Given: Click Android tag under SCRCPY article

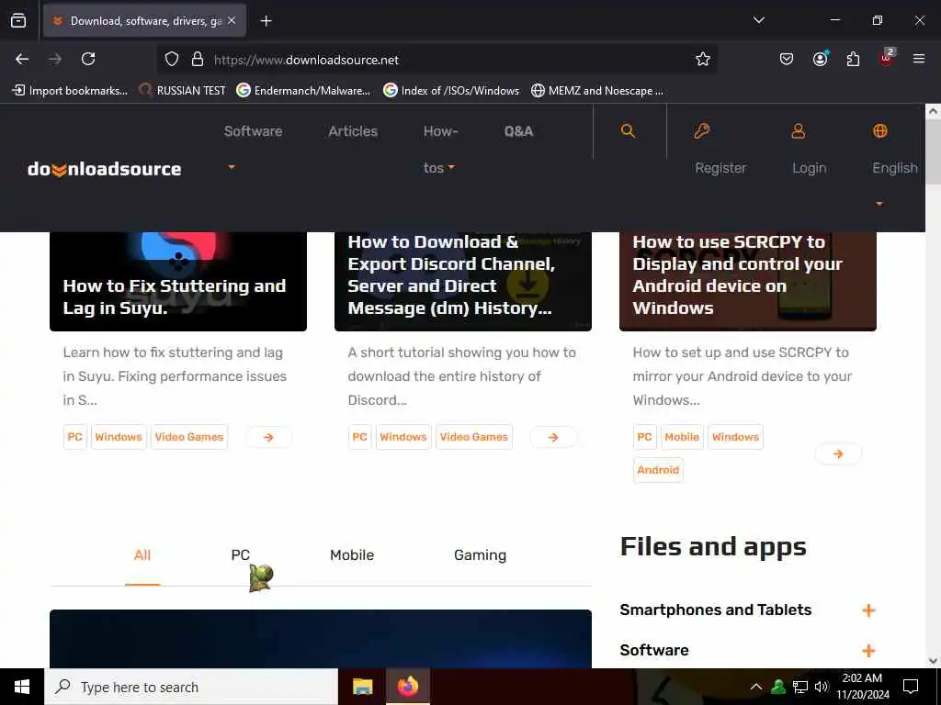Looking at the screenshot, I should [658, 470].
